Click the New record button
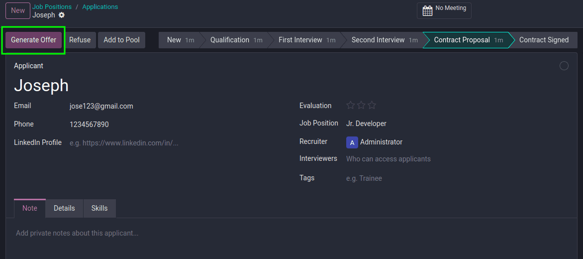 tap(18, 10)
